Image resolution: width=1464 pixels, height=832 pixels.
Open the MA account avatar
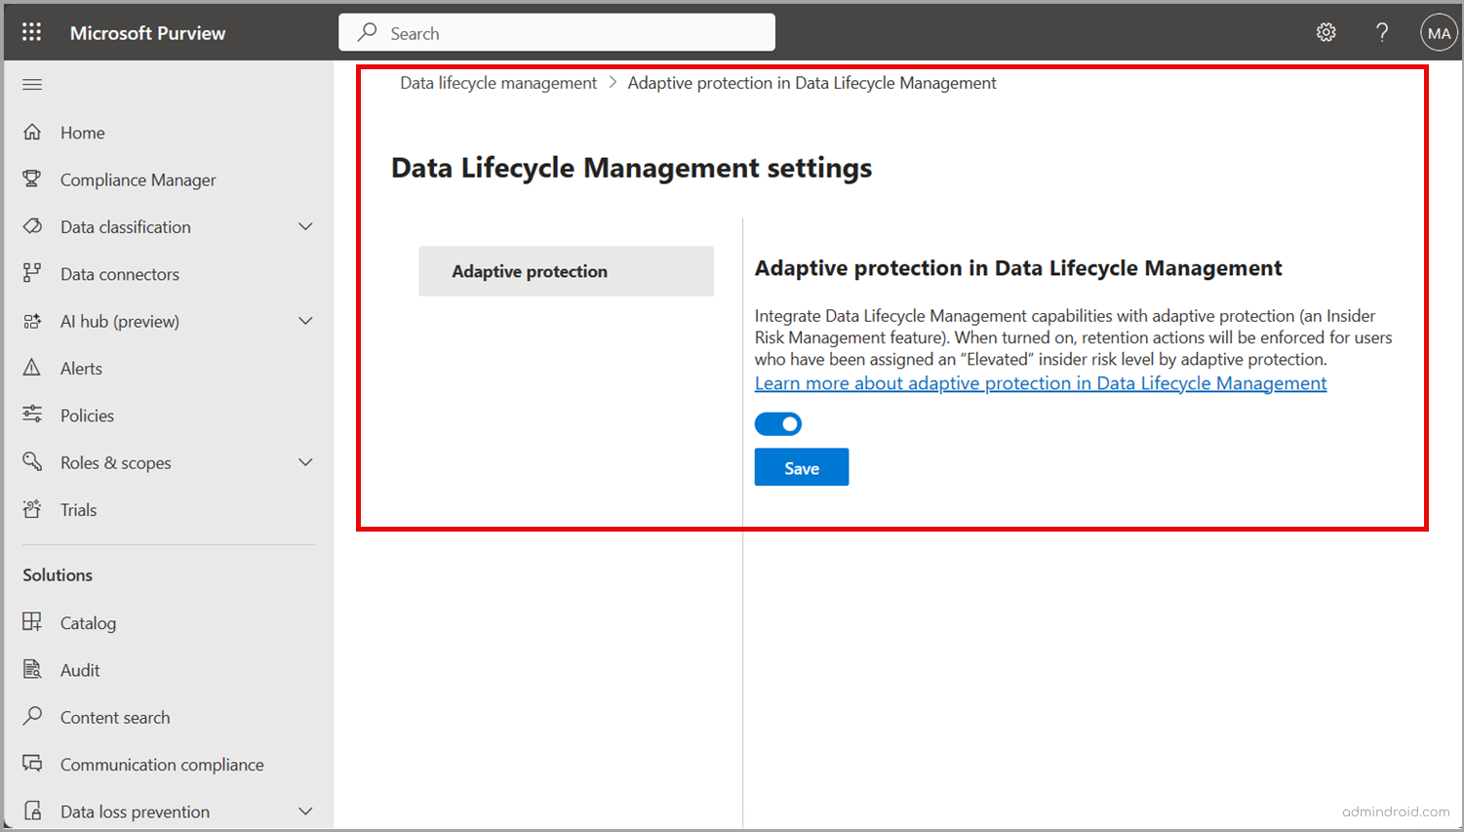[x=1439, y=31]
